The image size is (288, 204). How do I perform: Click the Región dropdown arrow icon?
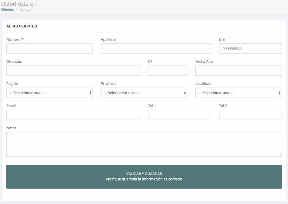pyautogui.click(x=90, y=93)
